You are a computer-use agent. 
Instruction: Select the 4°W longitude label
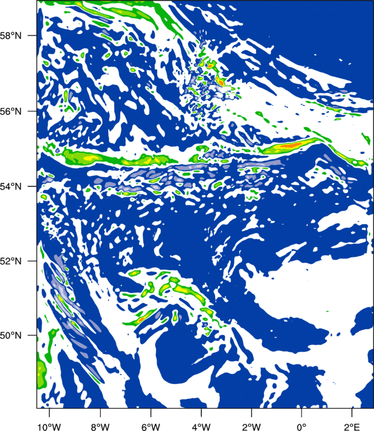[x=201, y=427]
